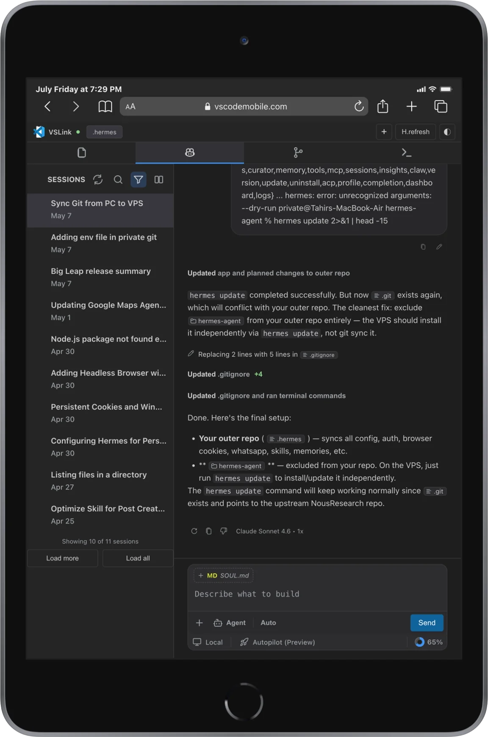488x737 pixels.
Task: Open session 'Sync Git from PC to VPS'
Action: (x=100, y=209)
